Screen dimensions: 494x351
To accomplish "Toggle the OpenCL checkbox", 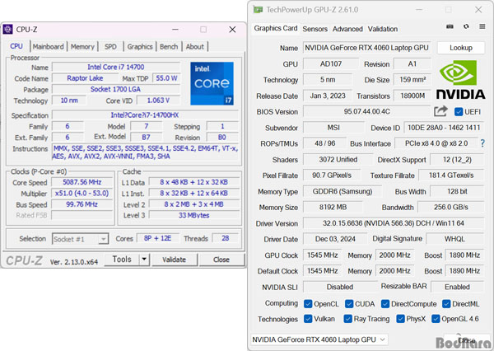I will coord(308,304).
